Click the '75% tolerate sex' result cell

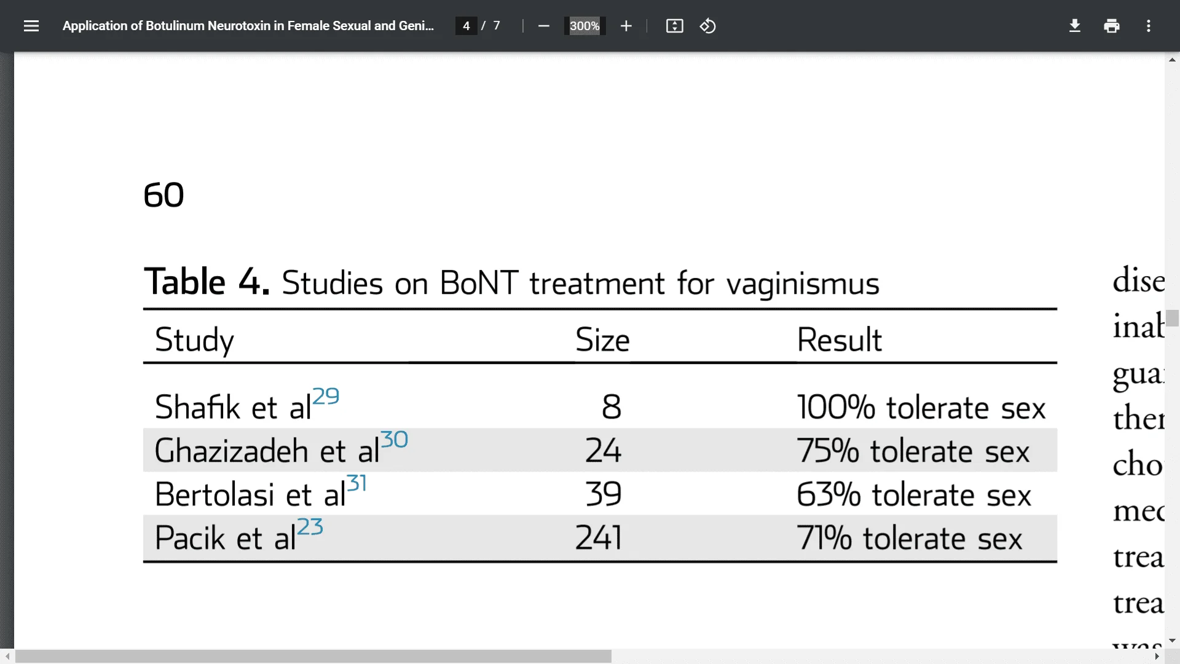pyautogui.click(x=913, y=451)
